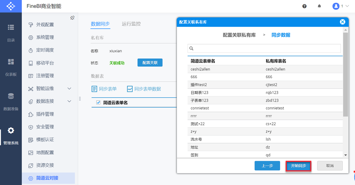Open the 仪表板 dashboard section

pyautogui.click(x=11, y=68)
